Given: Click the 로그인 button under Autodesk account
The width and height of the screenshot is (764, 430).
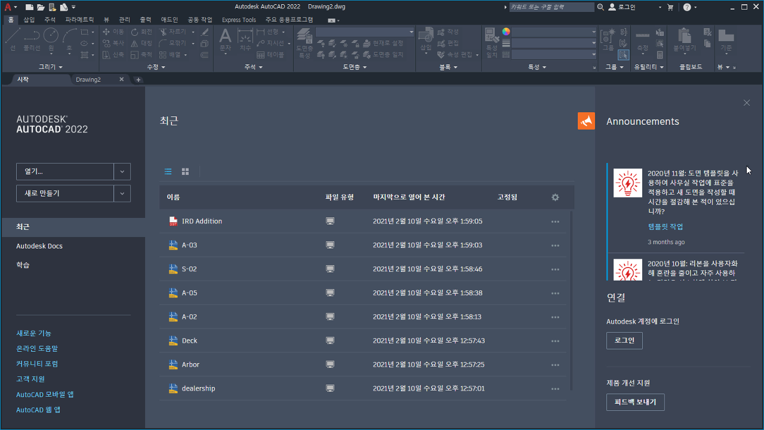Looking at the screenshot, I should coord(624,340).
